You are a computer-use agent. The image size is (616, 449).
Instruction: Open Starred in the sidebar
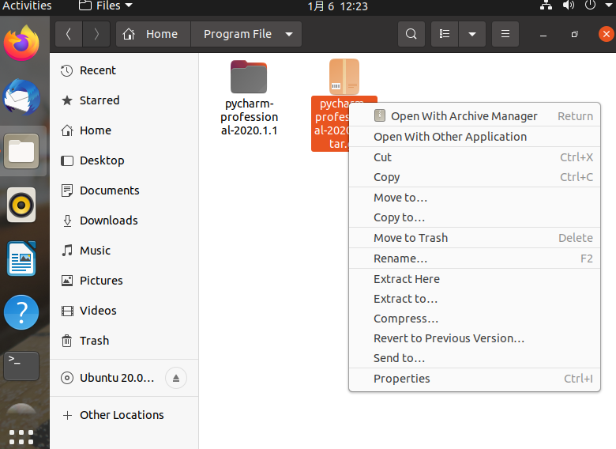coord(124,100)
